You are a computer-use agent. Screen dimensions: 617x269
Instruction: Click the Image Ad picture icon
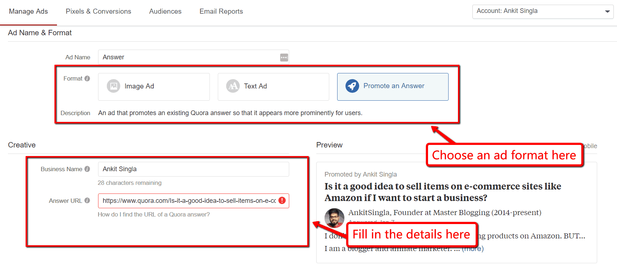tap(113, 86)
